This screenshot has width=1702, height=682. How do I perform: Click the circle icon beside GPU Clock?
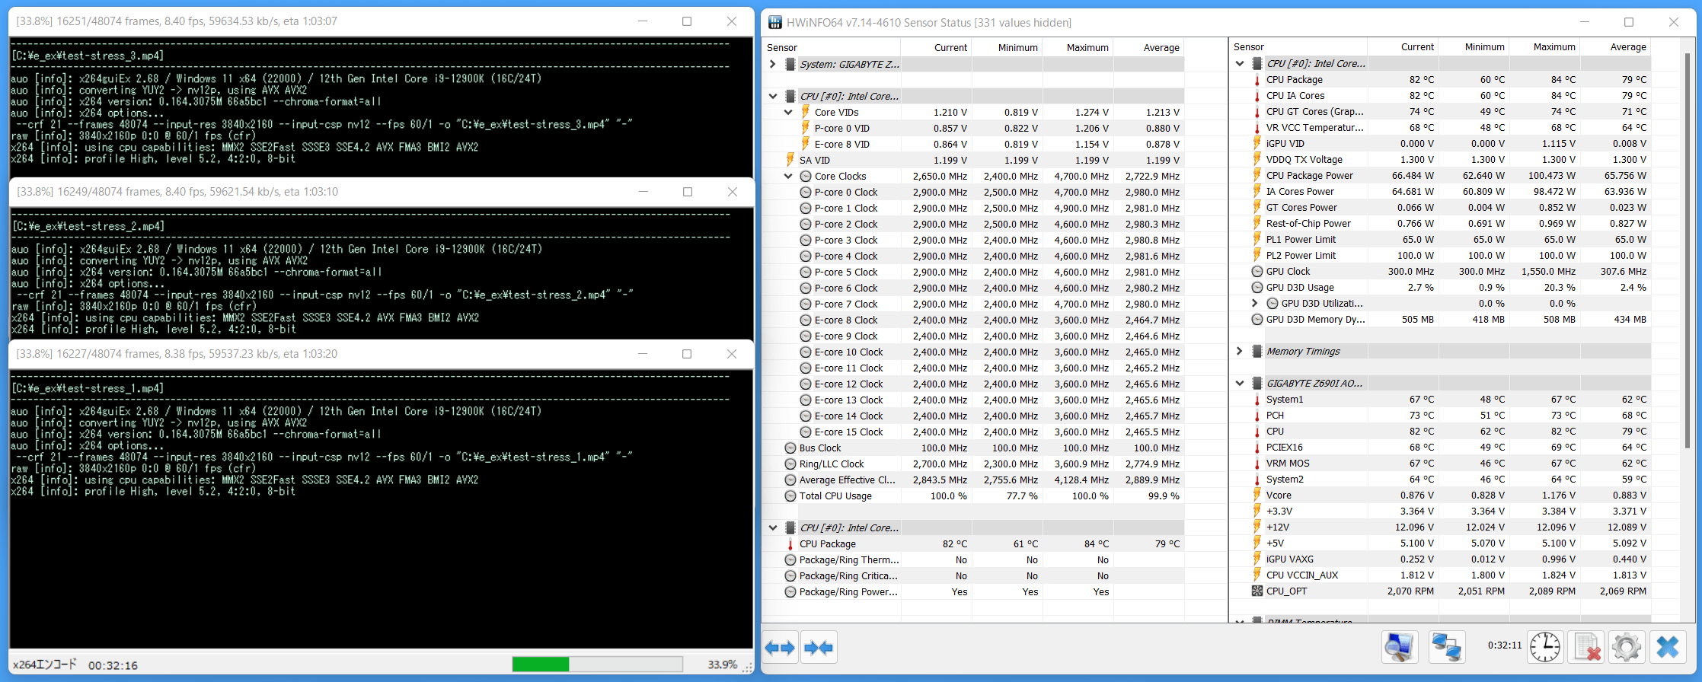(1257, 271)
